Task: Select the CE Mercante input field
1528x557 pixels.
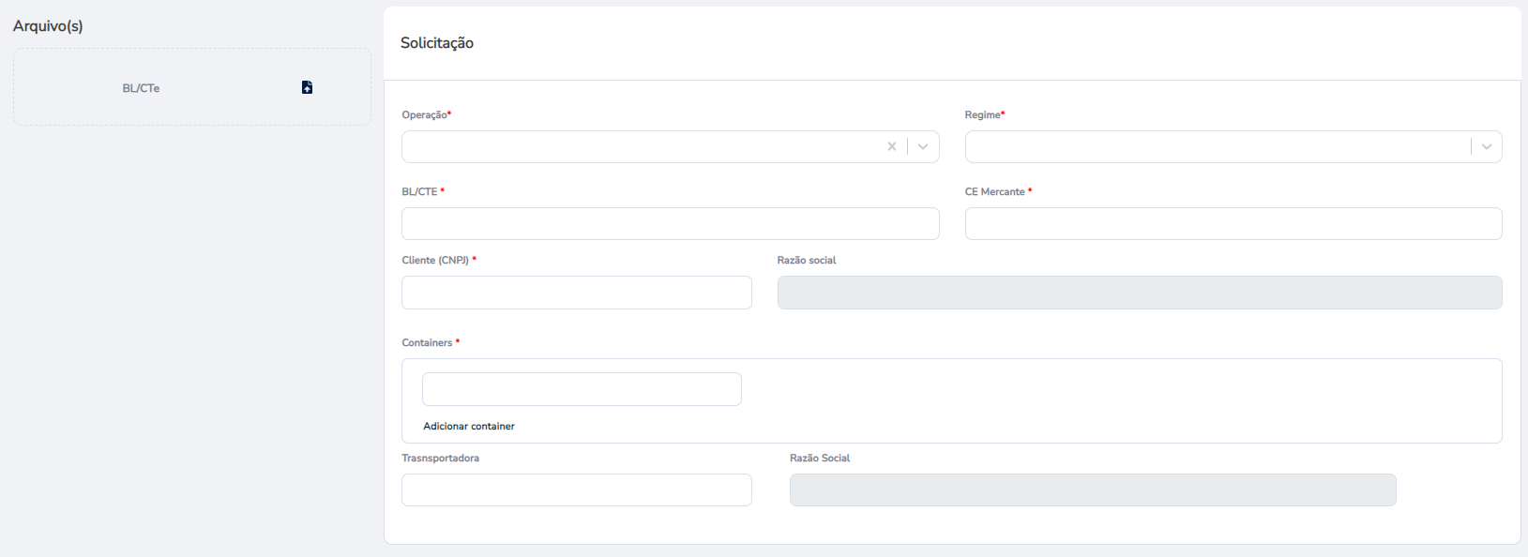Action: (x=1233, y=223)
